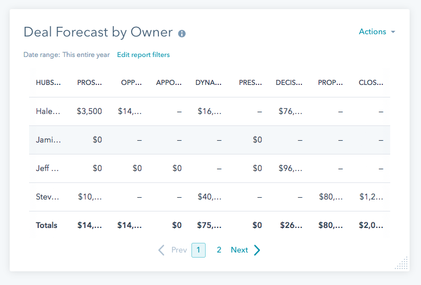Open the Jami... owner row
The width and height of the screenshot is (421, 285).
pos(48,140)
